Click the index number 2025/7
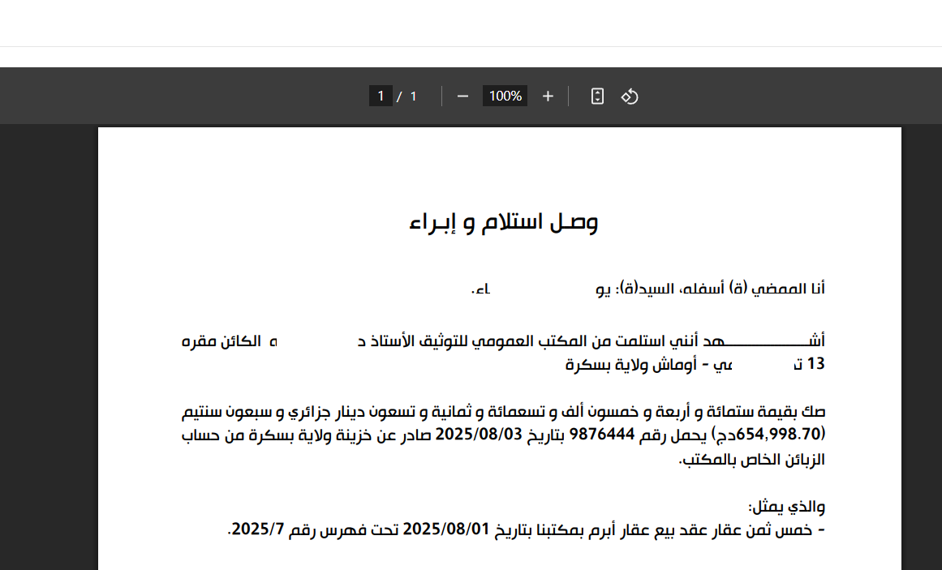The image size is (942, 570). click(254, 529)
